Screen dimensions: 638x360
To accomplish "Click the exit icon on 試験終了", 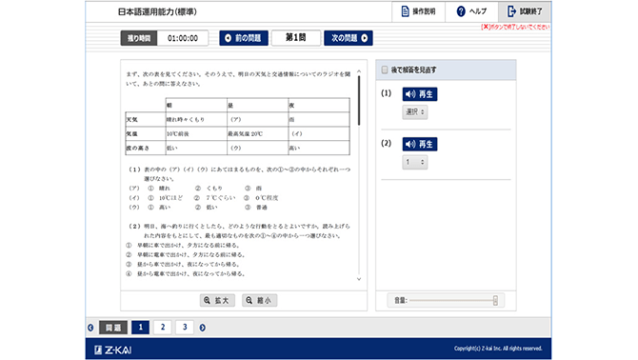I will [511, 11].
